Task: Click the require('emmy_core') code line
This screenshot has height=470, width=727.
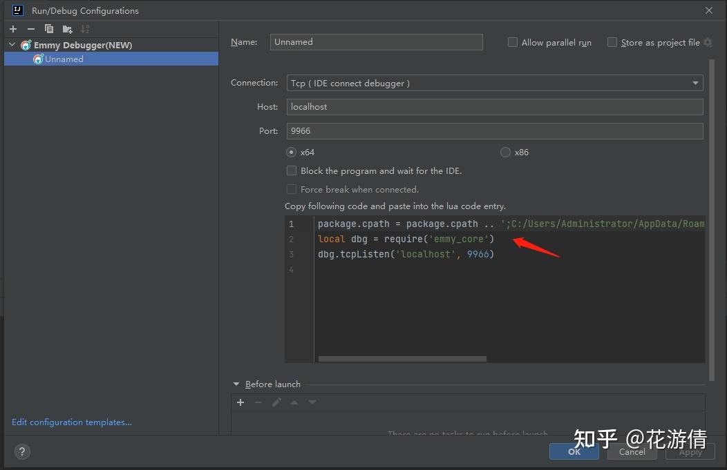Action: (x=406, y=239)
